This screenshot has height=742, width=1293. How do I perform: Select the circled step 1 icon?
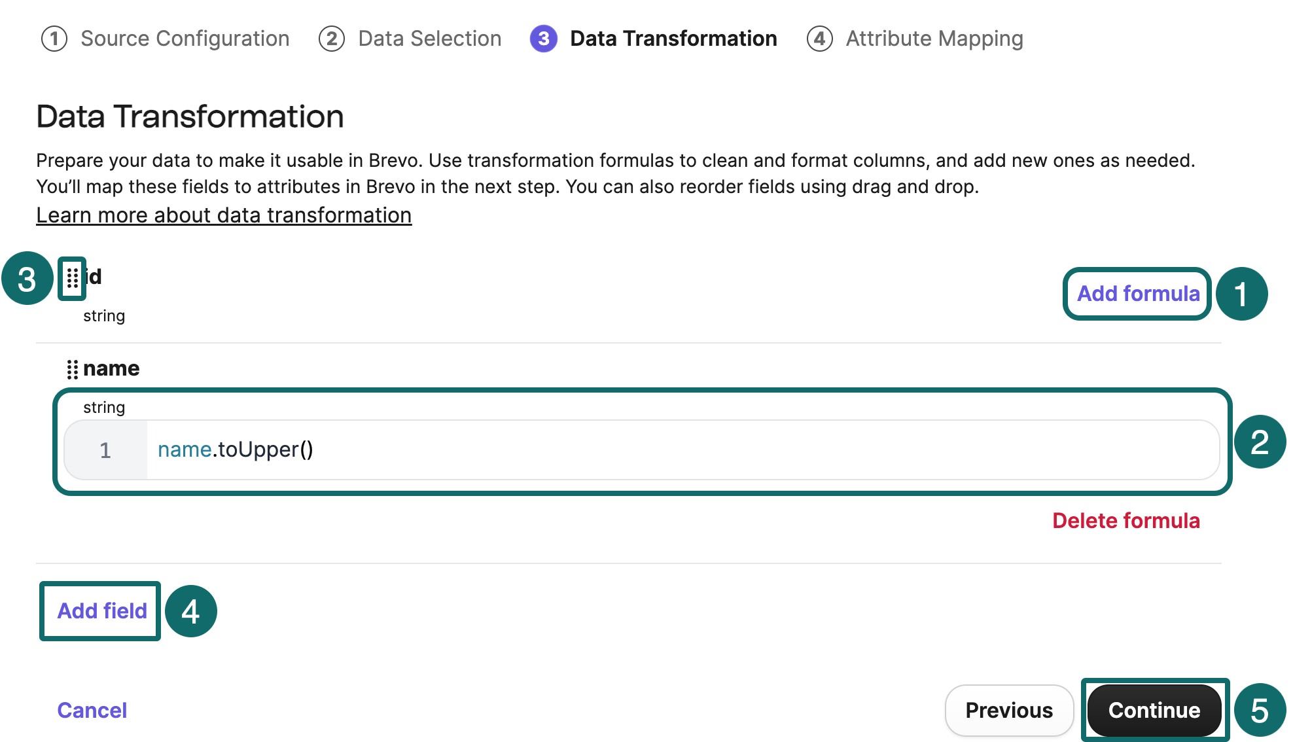(1242, 293)
